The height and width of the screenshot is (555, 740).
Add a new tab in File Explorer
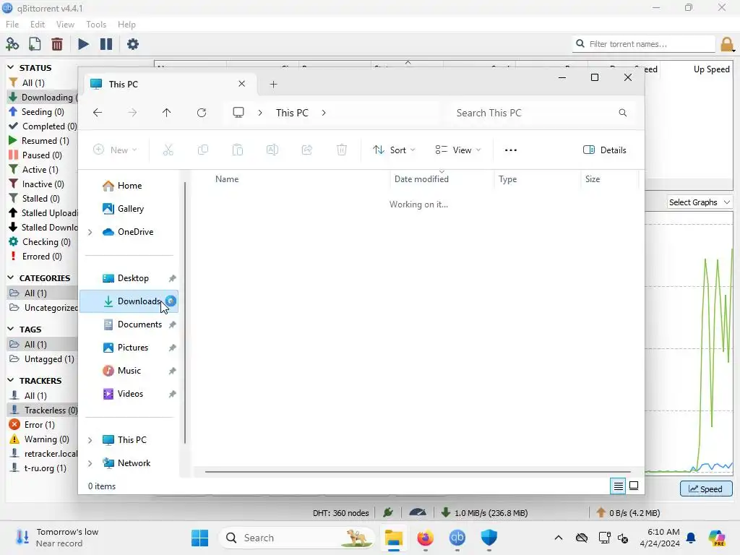(x=274, y=85)
